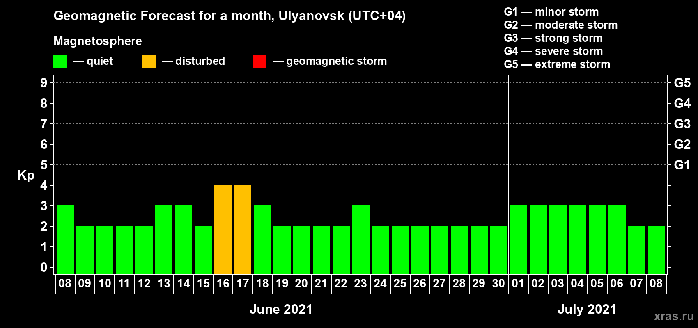The height and width of the screenshot is (328, 698).
Task: Click the 'quiet' legend label
Action: (x=100, y=61)
